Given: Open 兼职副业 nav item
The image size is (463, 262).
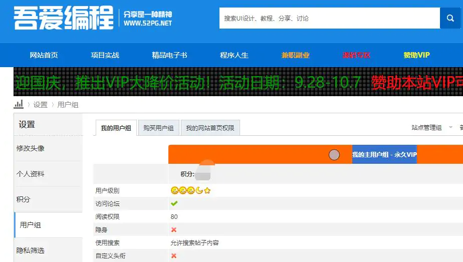Looking at the screenshot, I should [295, 55].
